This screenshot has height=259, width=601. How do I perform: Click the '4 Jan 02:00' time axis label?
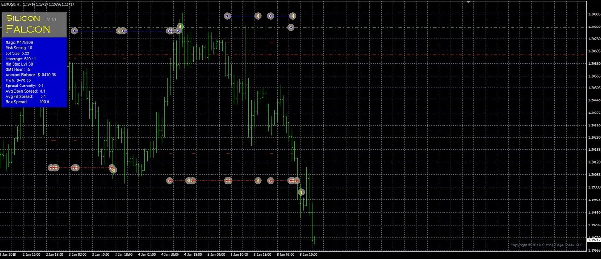146,255
